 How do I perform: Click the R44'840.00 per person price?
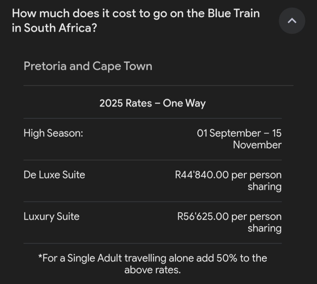[228, 175]
